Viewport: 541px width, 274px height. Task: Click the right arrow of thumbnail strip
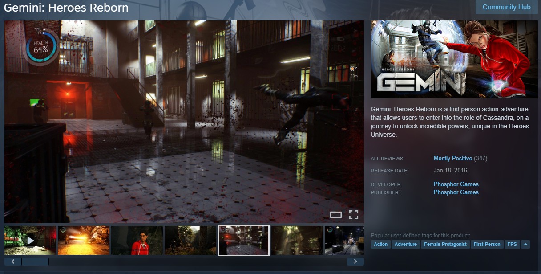point(355,262)
